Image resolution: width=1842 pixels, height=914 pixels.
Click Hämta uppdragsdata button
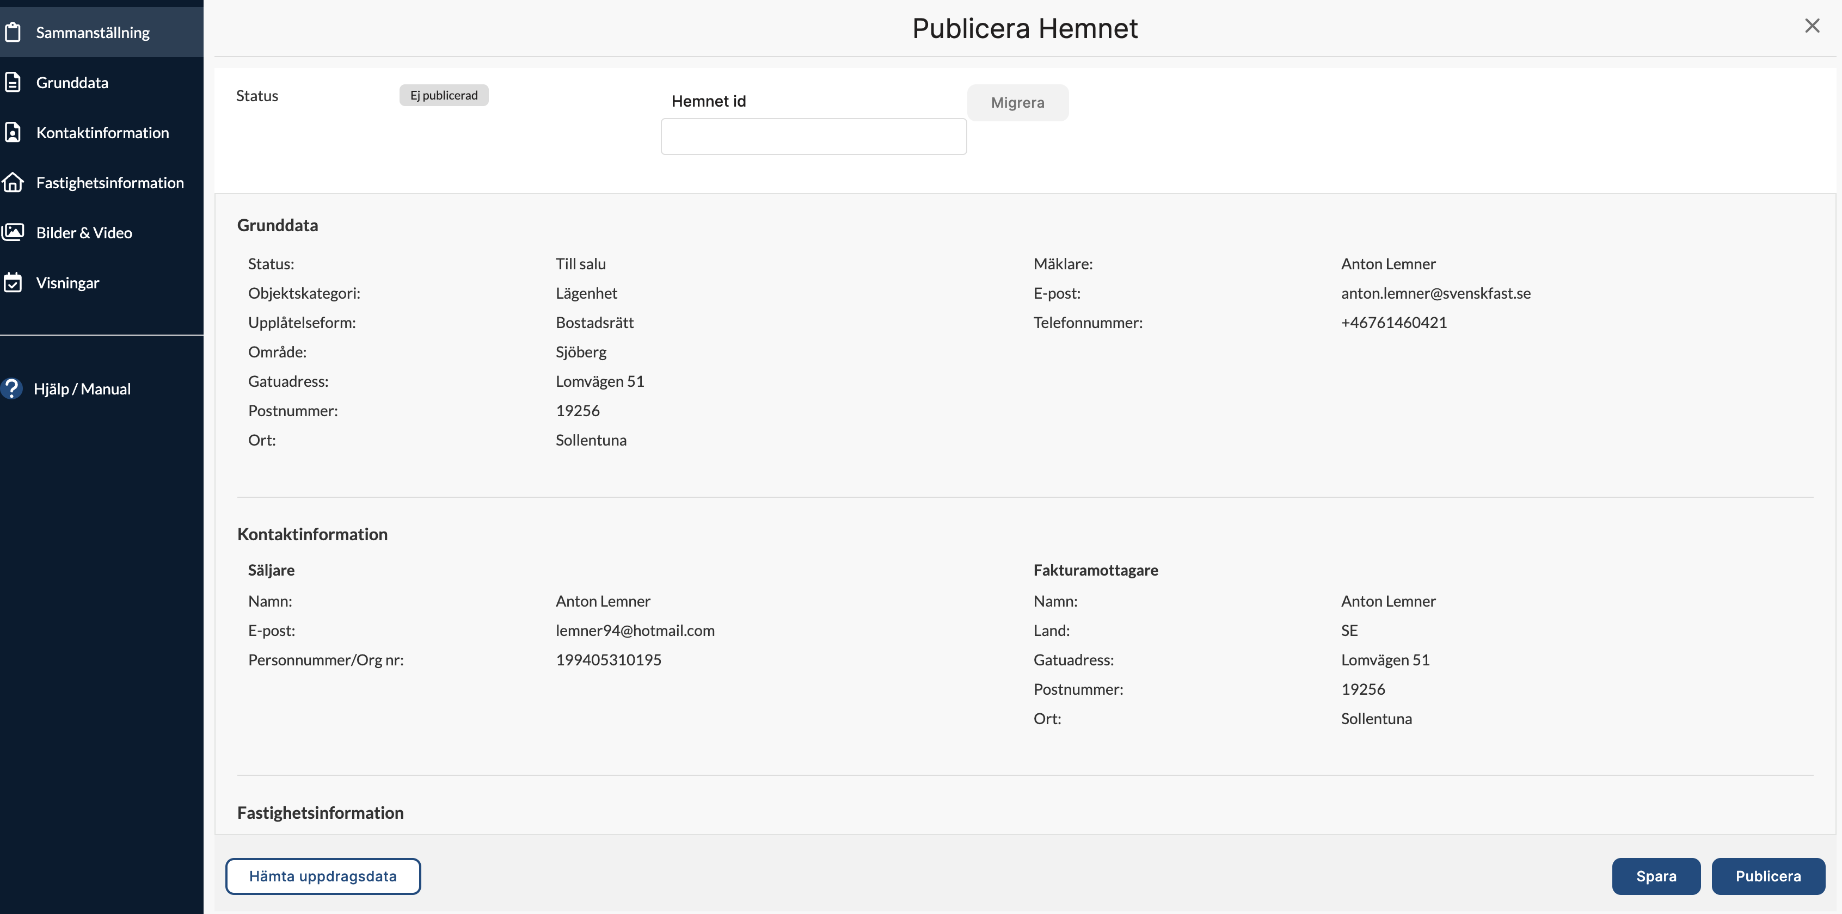[322, 875]
